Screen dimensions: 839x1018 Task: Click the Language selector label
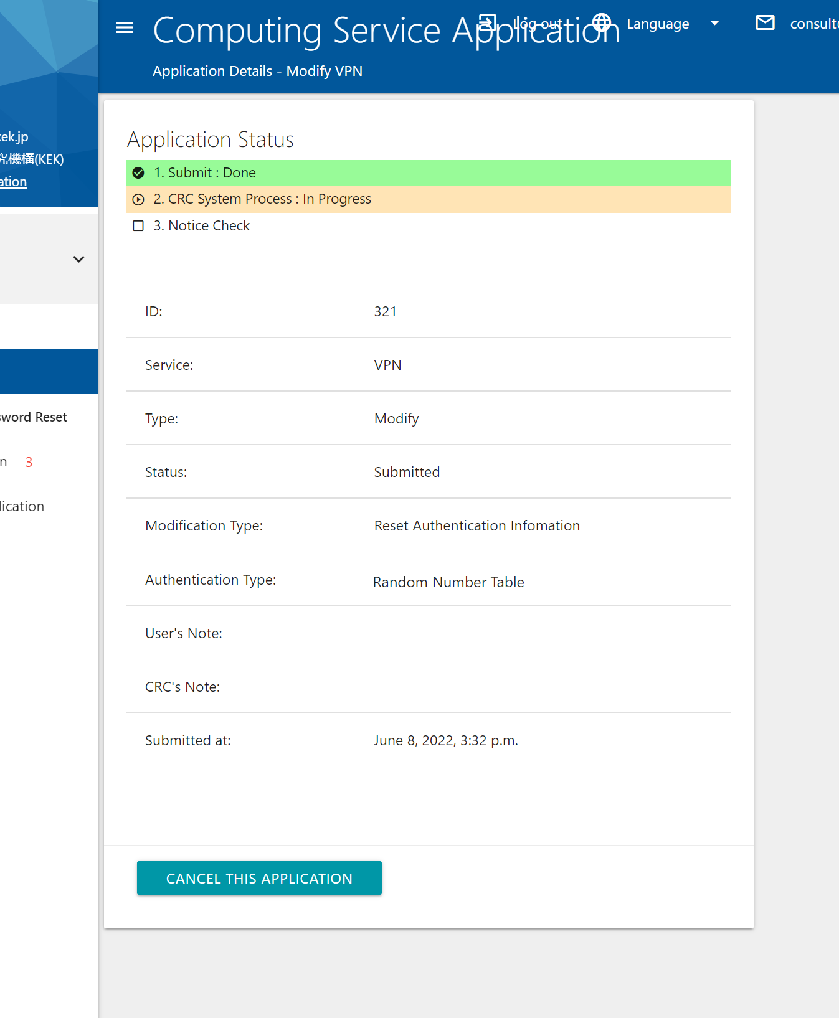click(x=657, y=24)
